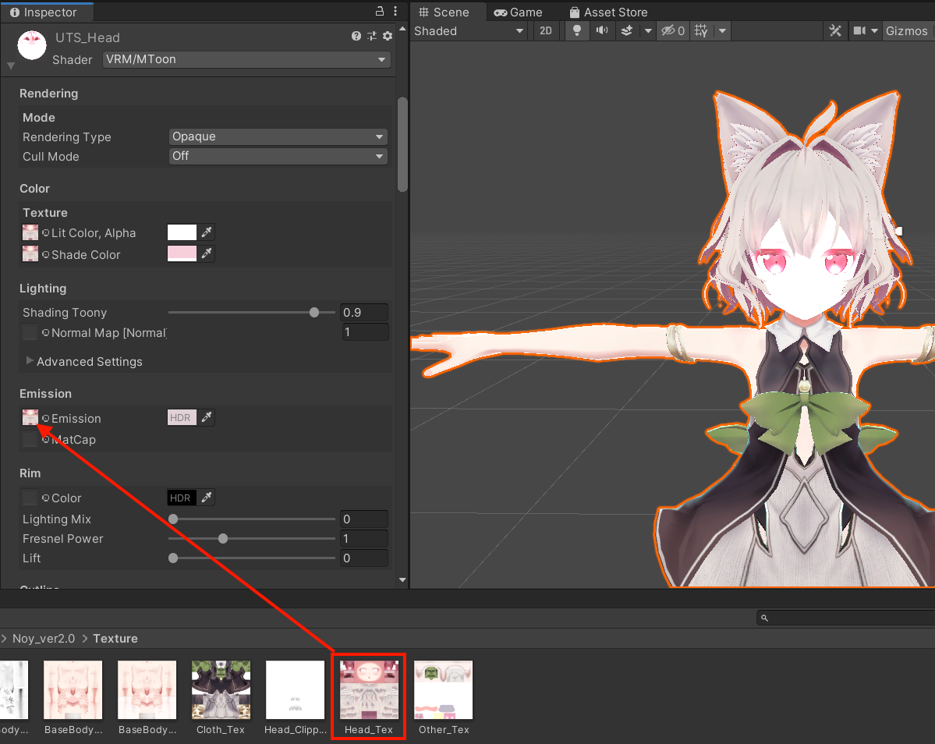
Task: Open material help reference icon
Action: (x=356, y=36)
